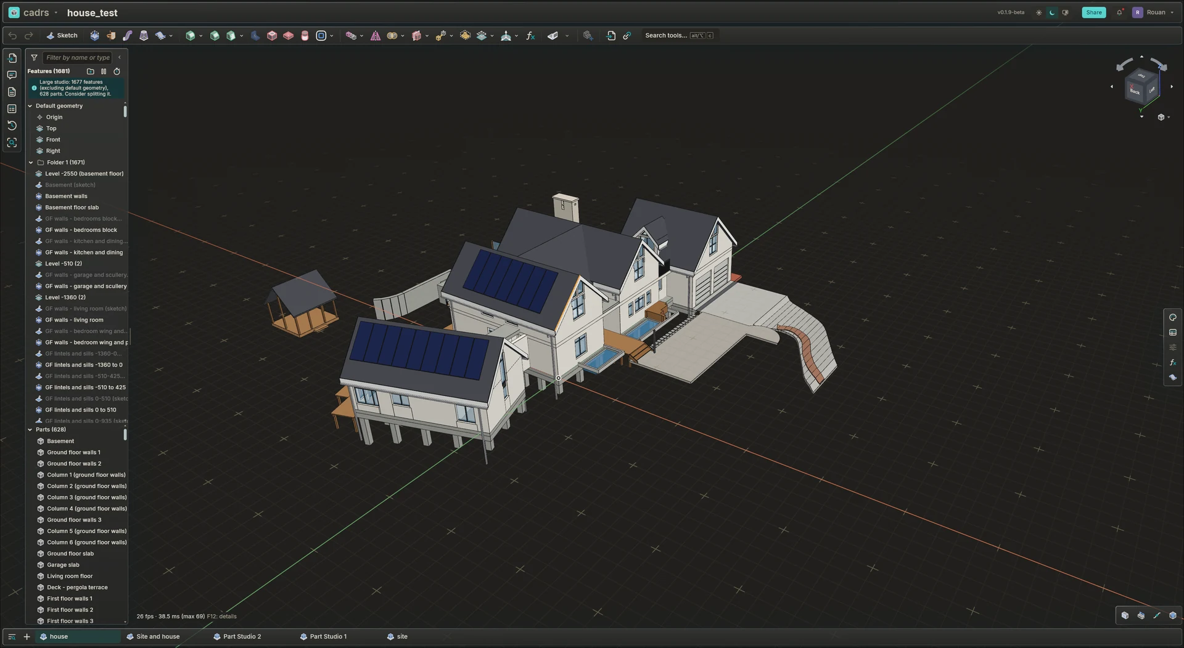This screenshot has width=1184, height=648.
Task: Switch to the Part Studio 1 tab
Action: click(x=323, y=637)
